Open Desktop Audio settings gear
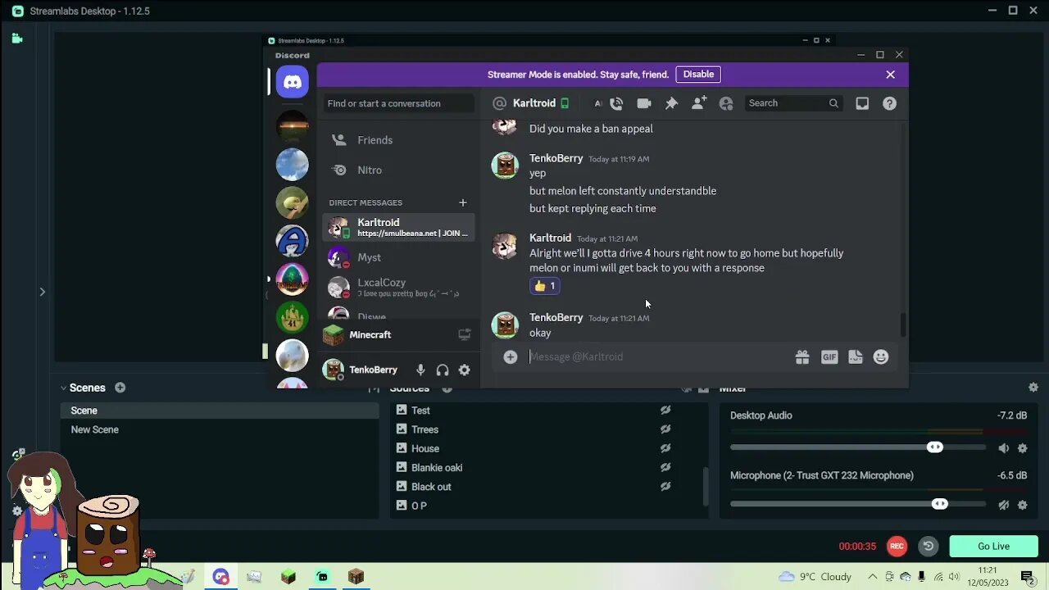 [1023, 448]
